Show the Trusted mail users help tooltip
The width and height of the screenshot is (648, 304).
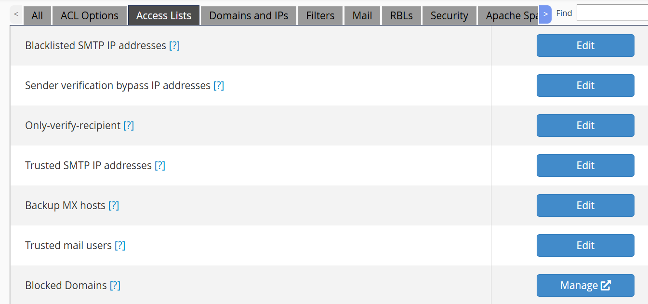coord(120,245)
